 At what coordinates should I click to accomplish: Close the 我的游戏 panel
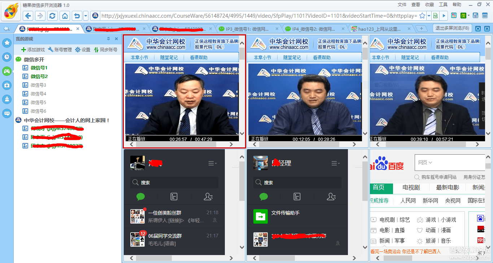point(116,39)
